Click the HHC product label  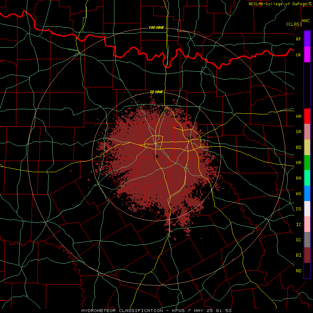click(306, 21)
